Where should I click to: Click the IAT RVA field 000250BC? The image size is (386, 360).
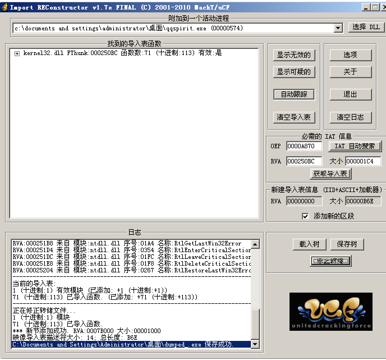tap(304, 161)
